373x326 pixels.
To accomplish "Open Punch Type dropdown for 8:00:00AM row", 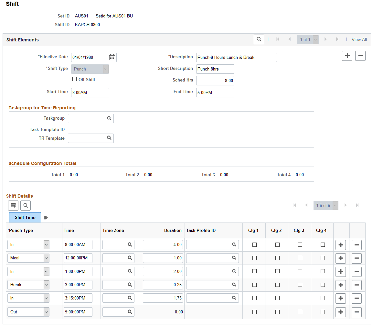I will point(28,244).
